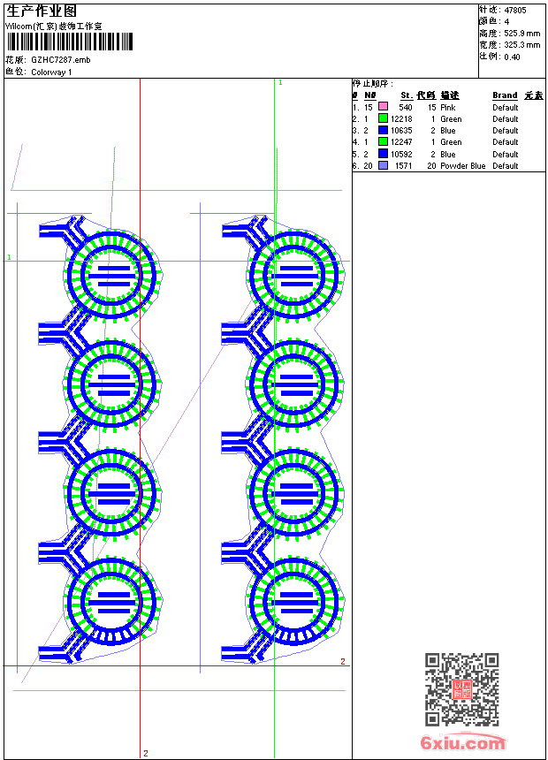Select the stitch count 12247

click(x=401, y=142)
